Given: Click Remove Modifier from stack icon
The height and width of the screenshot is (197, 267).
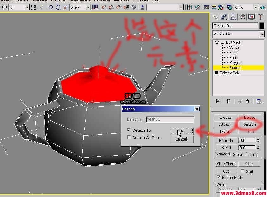Looking at the screenshot, I should click(247, 101).
